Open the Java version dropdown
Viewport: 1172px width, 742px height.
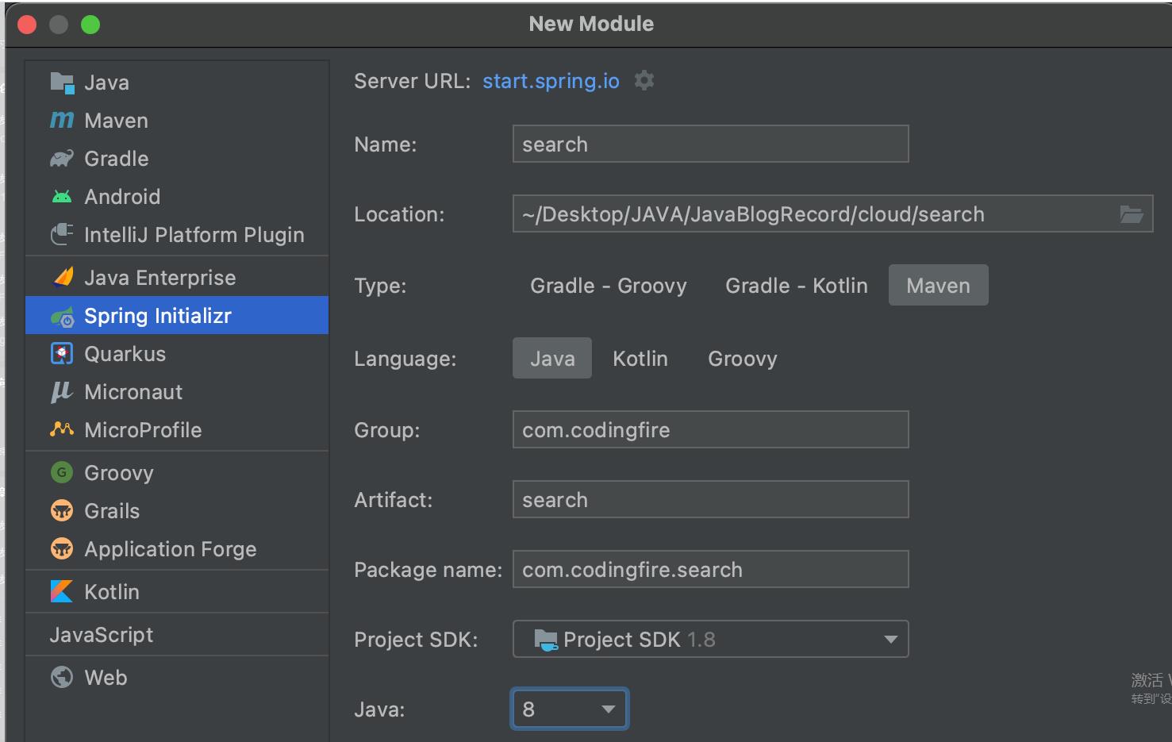click(x=570, y=709)
